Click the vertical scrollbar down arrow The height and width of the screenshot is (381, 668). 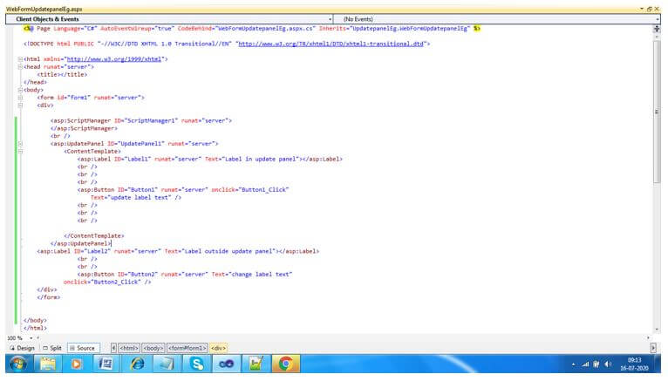click(x=657, y=330)
